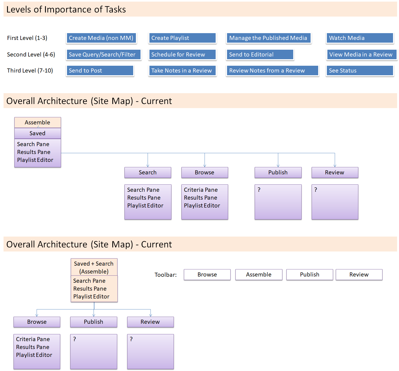Select Save Query/Search/Filter task
The image size is (399, 371).
tap(103, 55)
